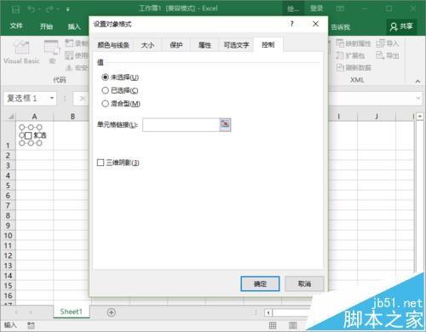
Task: Click the 导入 import icon
Action: pyautogui.click(x=380, y=43)
